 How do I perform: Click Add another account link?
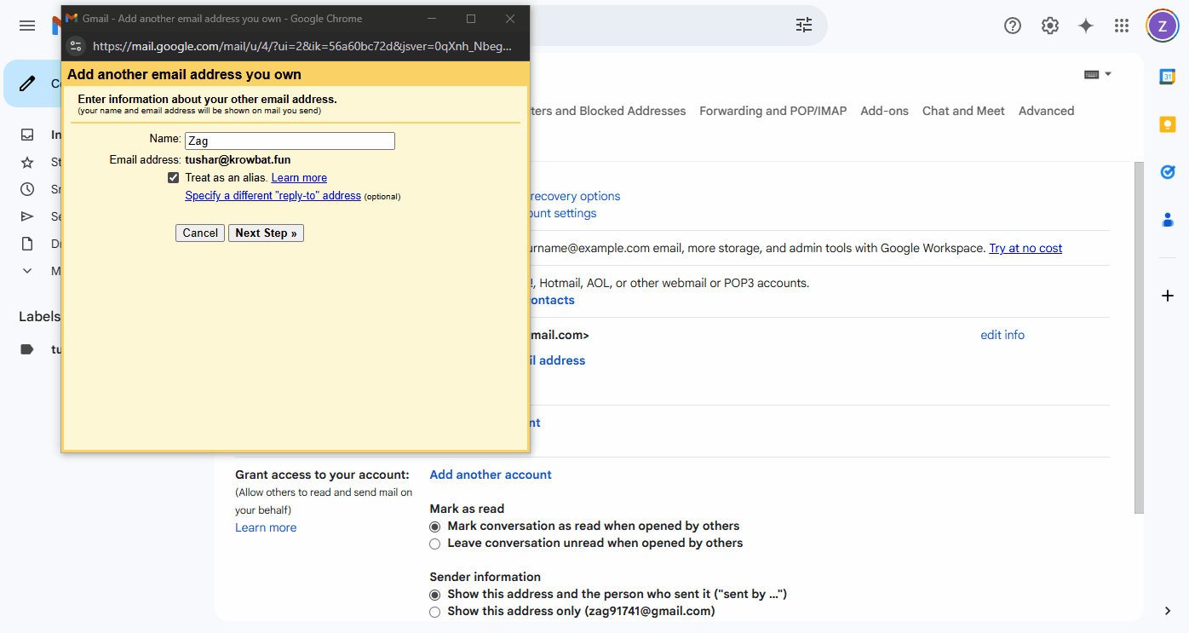point(491,475)
